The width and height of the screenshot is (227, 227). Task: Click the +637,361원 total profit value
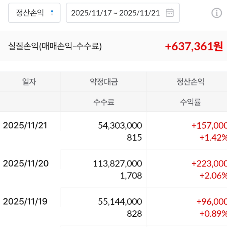pos(194,46)
